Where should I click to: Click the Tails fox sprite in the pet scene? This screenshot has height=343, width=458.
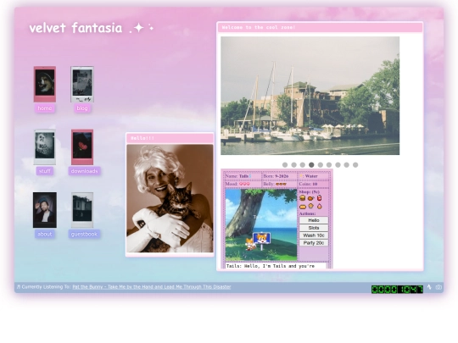[x=249, y=244]
